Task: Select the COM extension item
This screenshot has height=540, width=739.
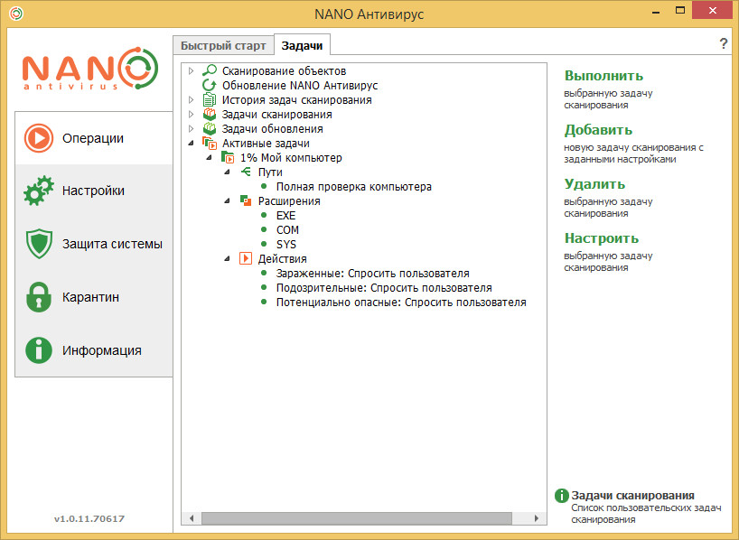Action: (287, 230)
